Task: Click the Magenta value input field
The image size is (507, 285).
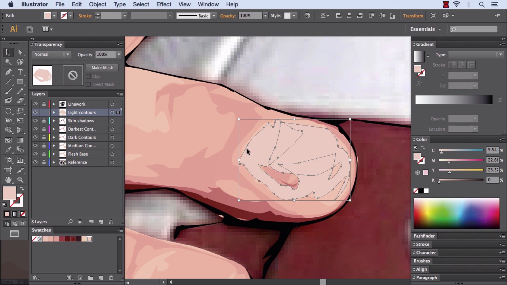Action: click(x=492, y=160)
